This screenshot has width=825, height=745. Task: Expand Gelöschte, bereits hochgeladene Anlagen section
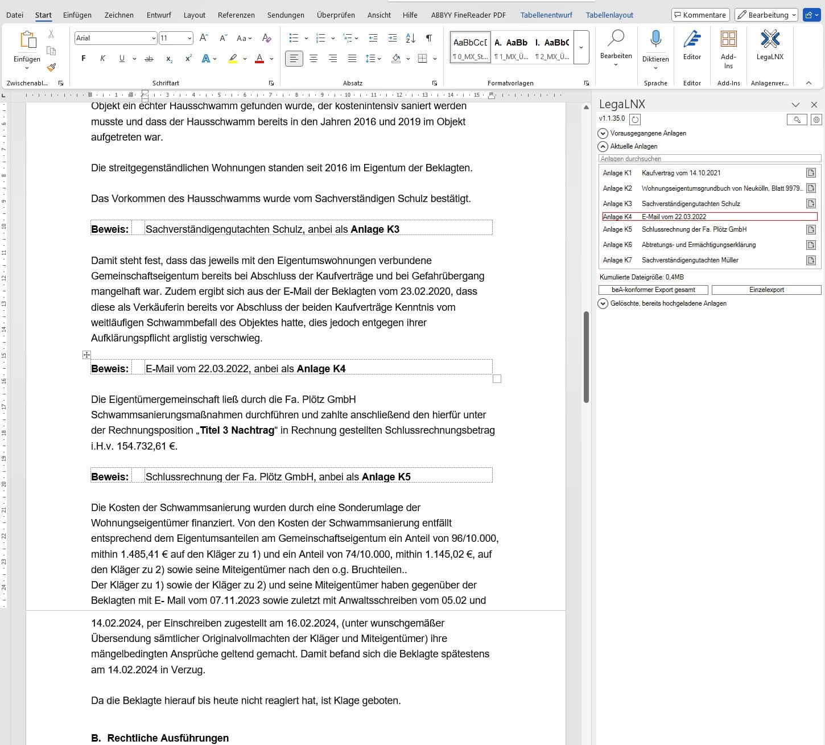pos(603,303)
